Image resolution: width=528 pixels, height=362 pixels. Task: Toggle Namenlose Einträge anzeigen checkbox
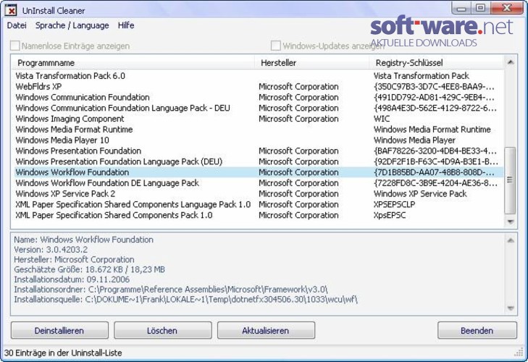pos(14,46)
